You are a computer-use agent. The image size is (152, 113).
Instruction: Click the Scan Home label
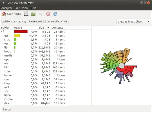14,14
